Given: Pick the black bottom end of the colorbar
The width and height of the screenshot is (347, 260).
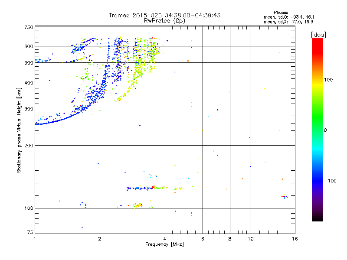Looking at the screenshot, I should click(318, 219).
